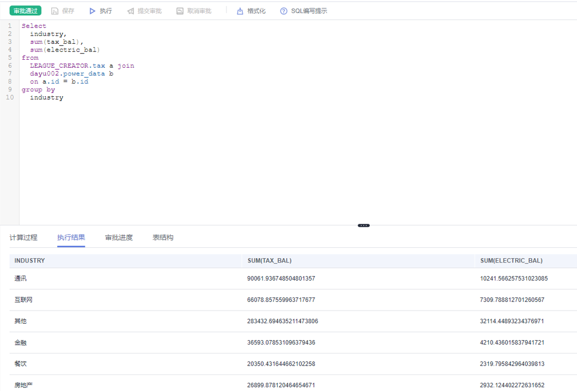Click the panel splitter handle with three dots

click(x=364, y=225)
